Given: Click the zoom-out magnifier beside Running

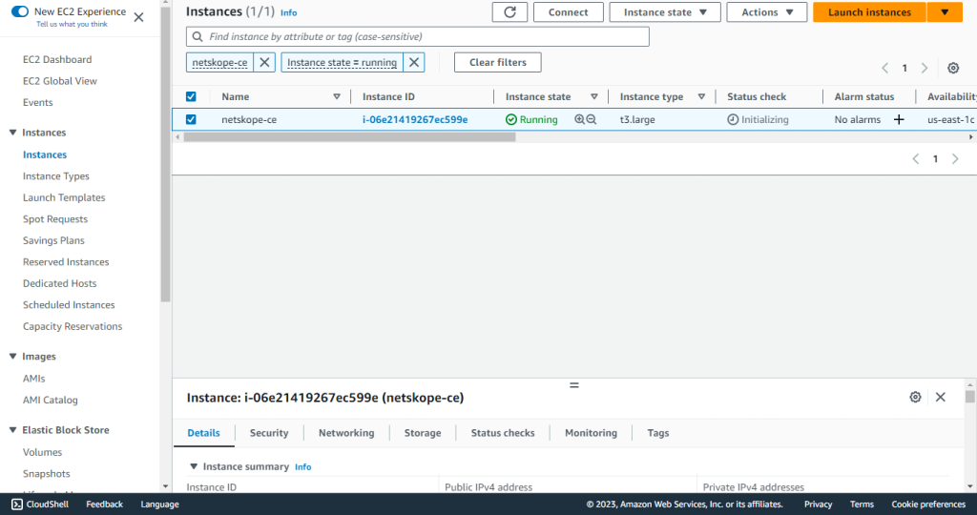Looking at the screenshot, I should [x=592, y=119].
